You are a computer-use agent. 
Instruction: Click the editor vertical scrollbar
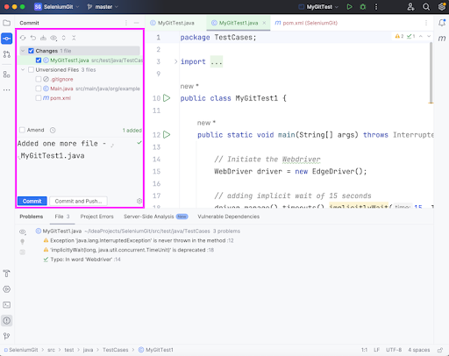tap(431, 72)
